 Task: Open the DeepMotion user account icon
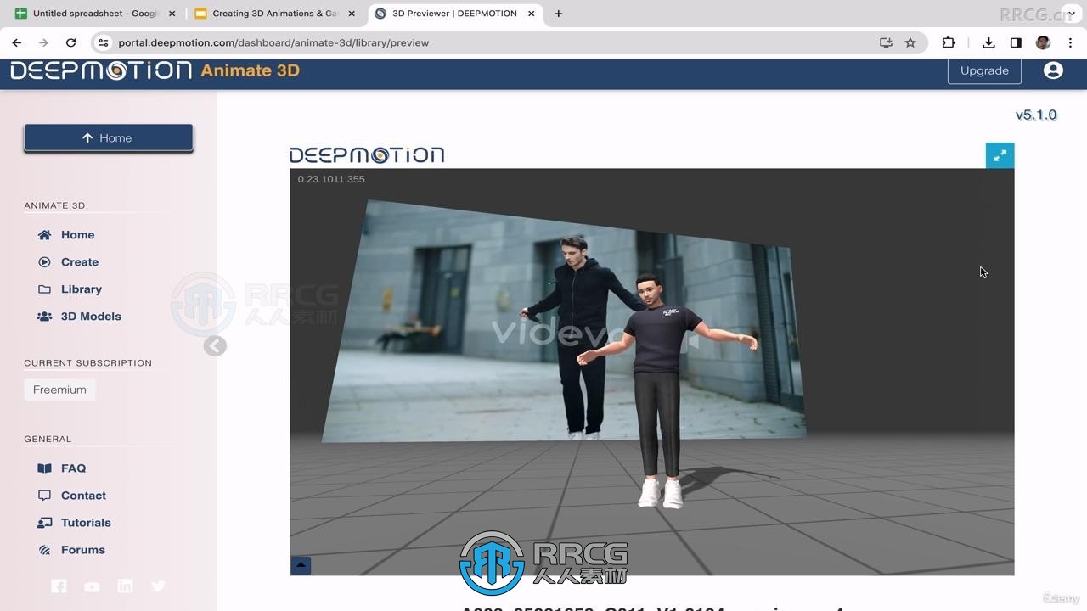click(1053, 70)
